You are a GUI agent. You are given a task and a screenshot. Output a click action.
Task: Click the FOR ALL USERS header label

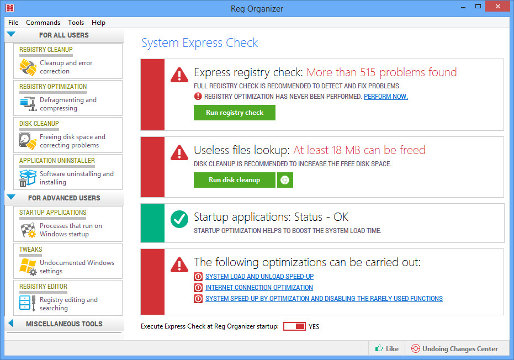pos(64,35)
